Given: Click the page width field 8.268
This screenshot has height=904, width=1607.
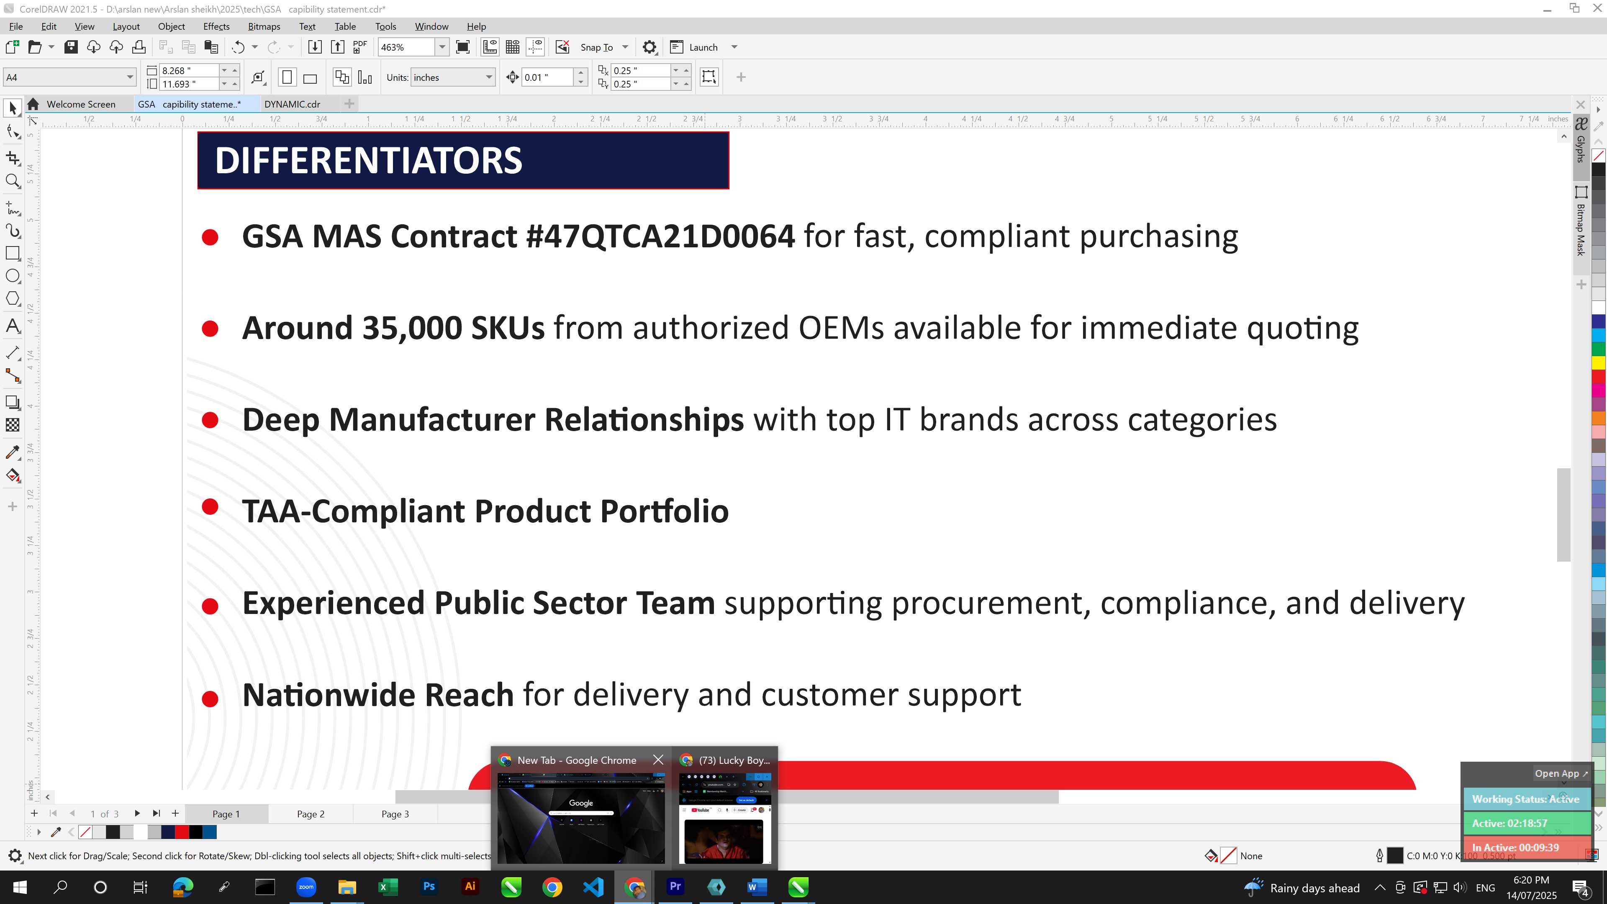Looking at the screenshot, I should click(x=189, y=70).
